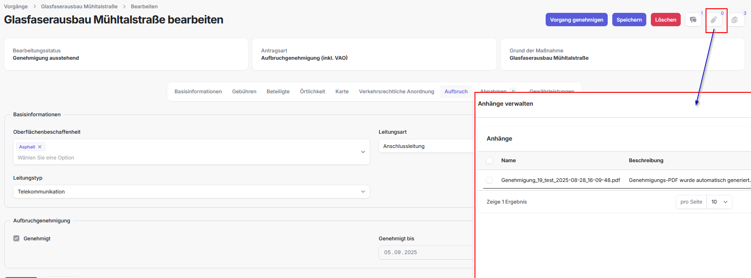Go to Verkehrsrechtliche Anordnung tab
751x278 pixels.
[396, 91]
